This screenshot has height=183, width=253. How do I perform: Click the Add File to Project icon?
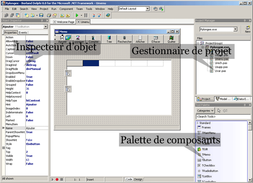(62, 15)
